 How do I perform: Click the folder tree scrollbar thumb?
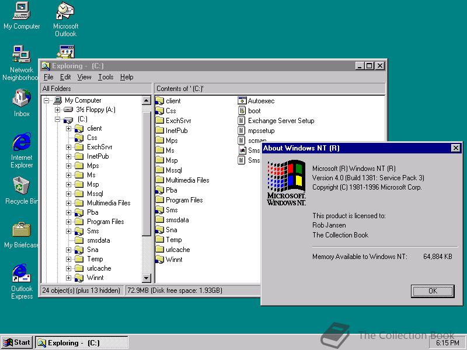(147, 174)
